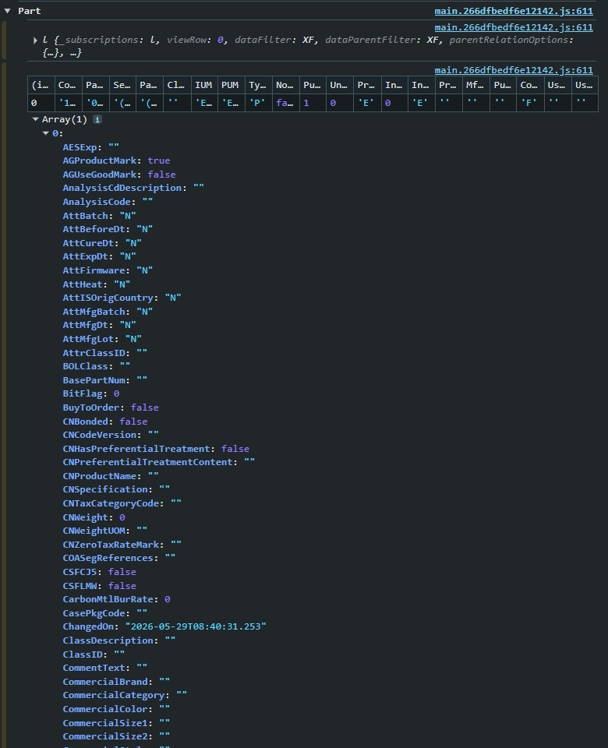The width and height of the screenshot is (608, 748).
Task: Select the BuyToOrder: false property
Action: pos(111,408)
